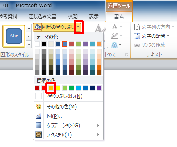Expand texture submenu arrow
This screenshot has height=147, width=177.
(98, 134)
